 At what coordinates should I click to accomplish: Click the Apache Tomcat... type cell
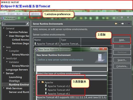click(x=70, y=44)
